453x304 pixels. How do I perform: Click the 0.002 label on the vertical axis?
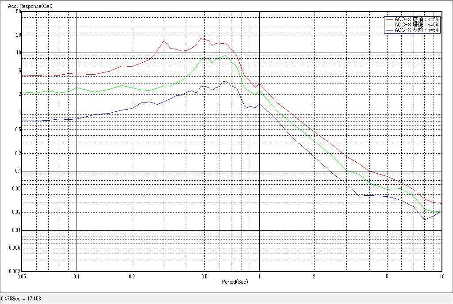15,271
